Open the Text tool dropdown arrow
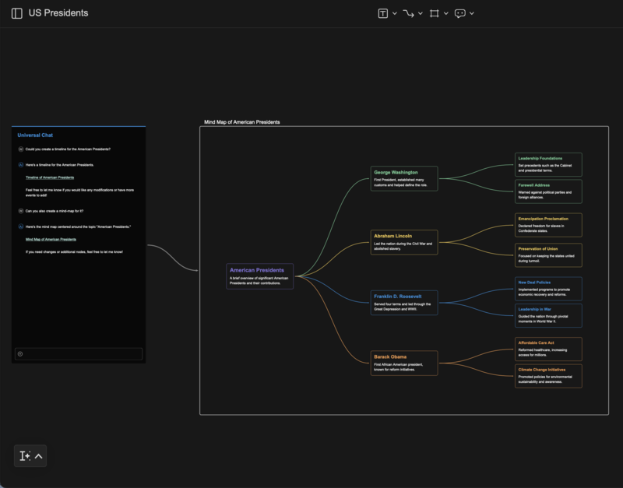The width and height of the screenshot is (623, 488). tap(395, 13)
